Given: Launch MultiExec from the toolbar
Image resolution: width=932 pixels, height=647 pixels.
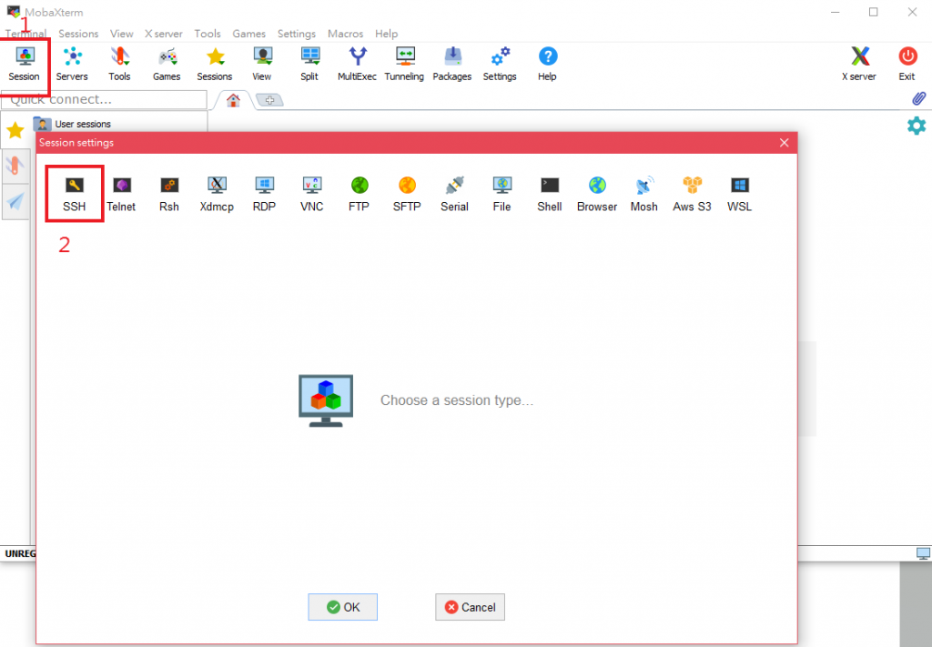Looking at the screenshot, I should 357,65.
